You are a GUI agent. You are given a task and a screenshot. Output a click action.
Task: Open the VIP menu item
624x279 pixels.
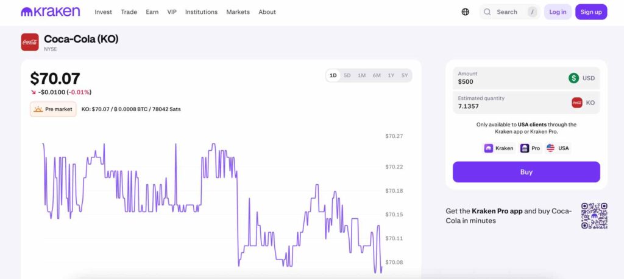(172, 12)
